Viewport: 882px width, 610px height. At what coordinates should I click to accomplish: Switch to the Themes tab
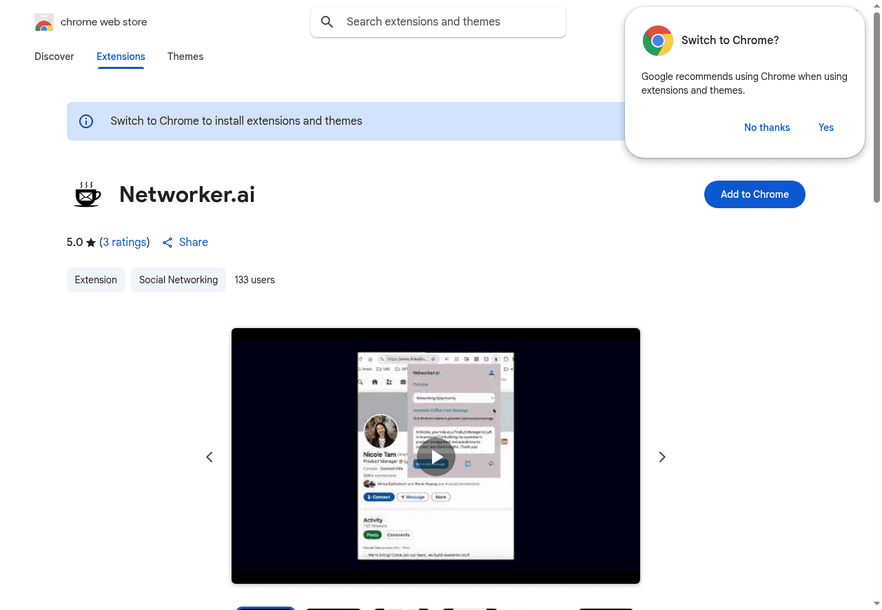(x=185, y=57)
